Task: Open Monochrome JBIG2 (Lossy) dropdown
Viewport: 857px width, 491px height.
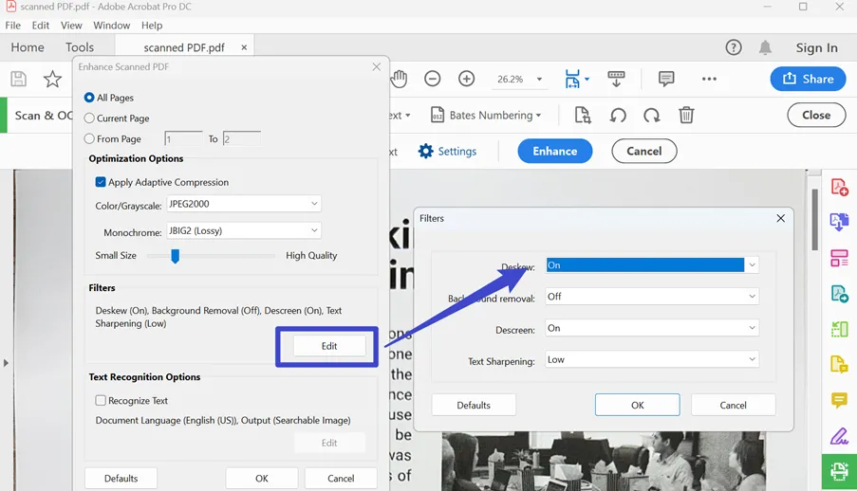Action: (x=244, y=230)
